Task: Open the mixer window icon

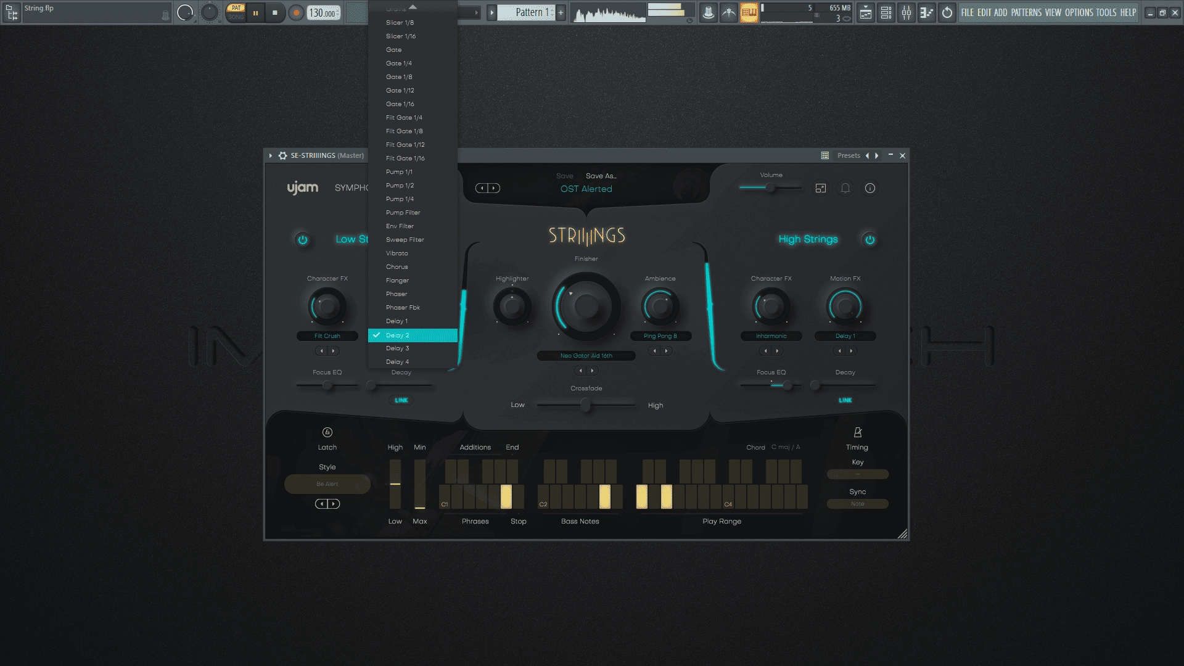Action: pyautogui.click(x=906, y=12)
